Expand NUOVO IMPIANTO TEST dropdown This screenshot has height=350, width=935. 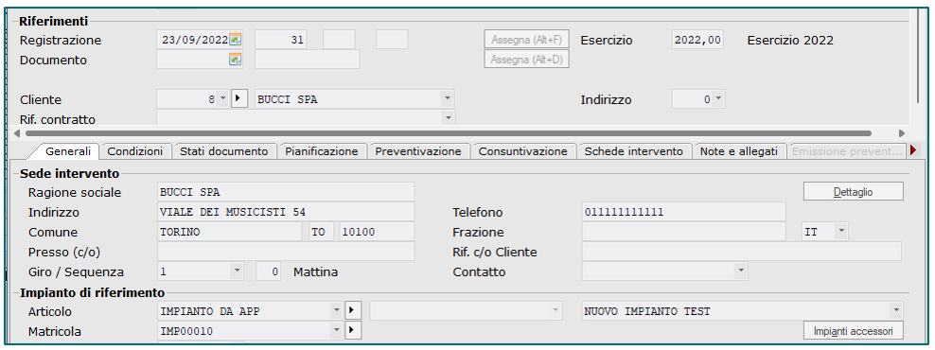[x=896, y=310]
